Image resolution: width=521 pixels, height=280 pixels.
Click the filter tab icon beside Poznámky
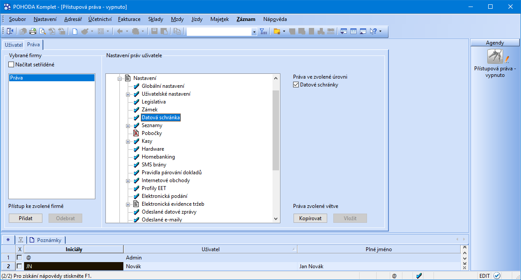pos(21,240)
